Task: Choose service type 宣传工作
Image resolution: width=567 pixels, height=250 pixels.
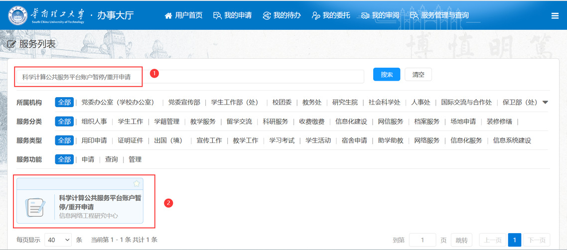Action: pyautogui.click(x=209, y=140)
